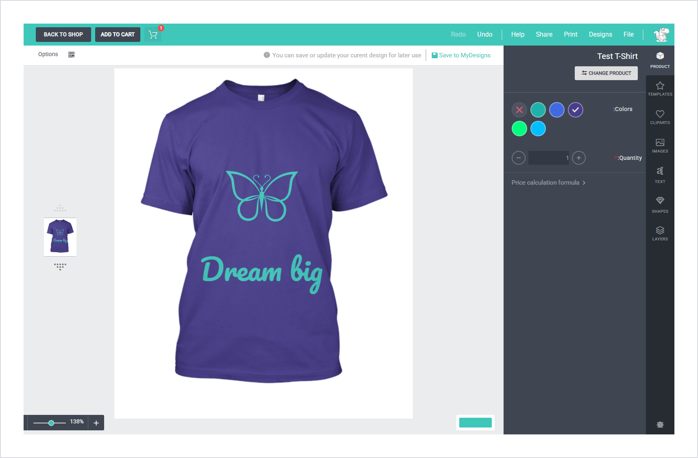Click the info icon beside save hint
Image resolution: width=698 pixels, height=458 pixels.
267,55
